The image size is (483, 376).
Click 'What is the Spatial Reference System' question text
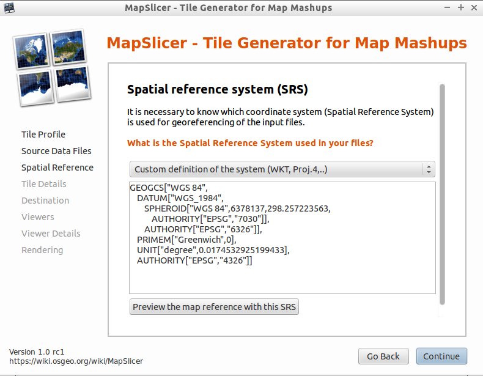coord(250,143)
